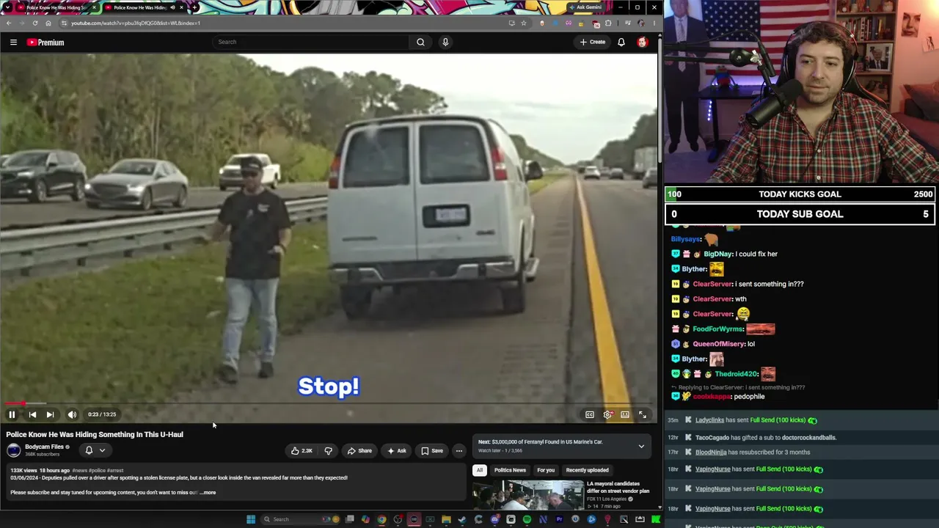
Task: Go to previous video in playlist
Action: click(32, 414)
